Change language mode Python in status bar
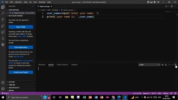178x100 pixels. [x=166, y=93]
